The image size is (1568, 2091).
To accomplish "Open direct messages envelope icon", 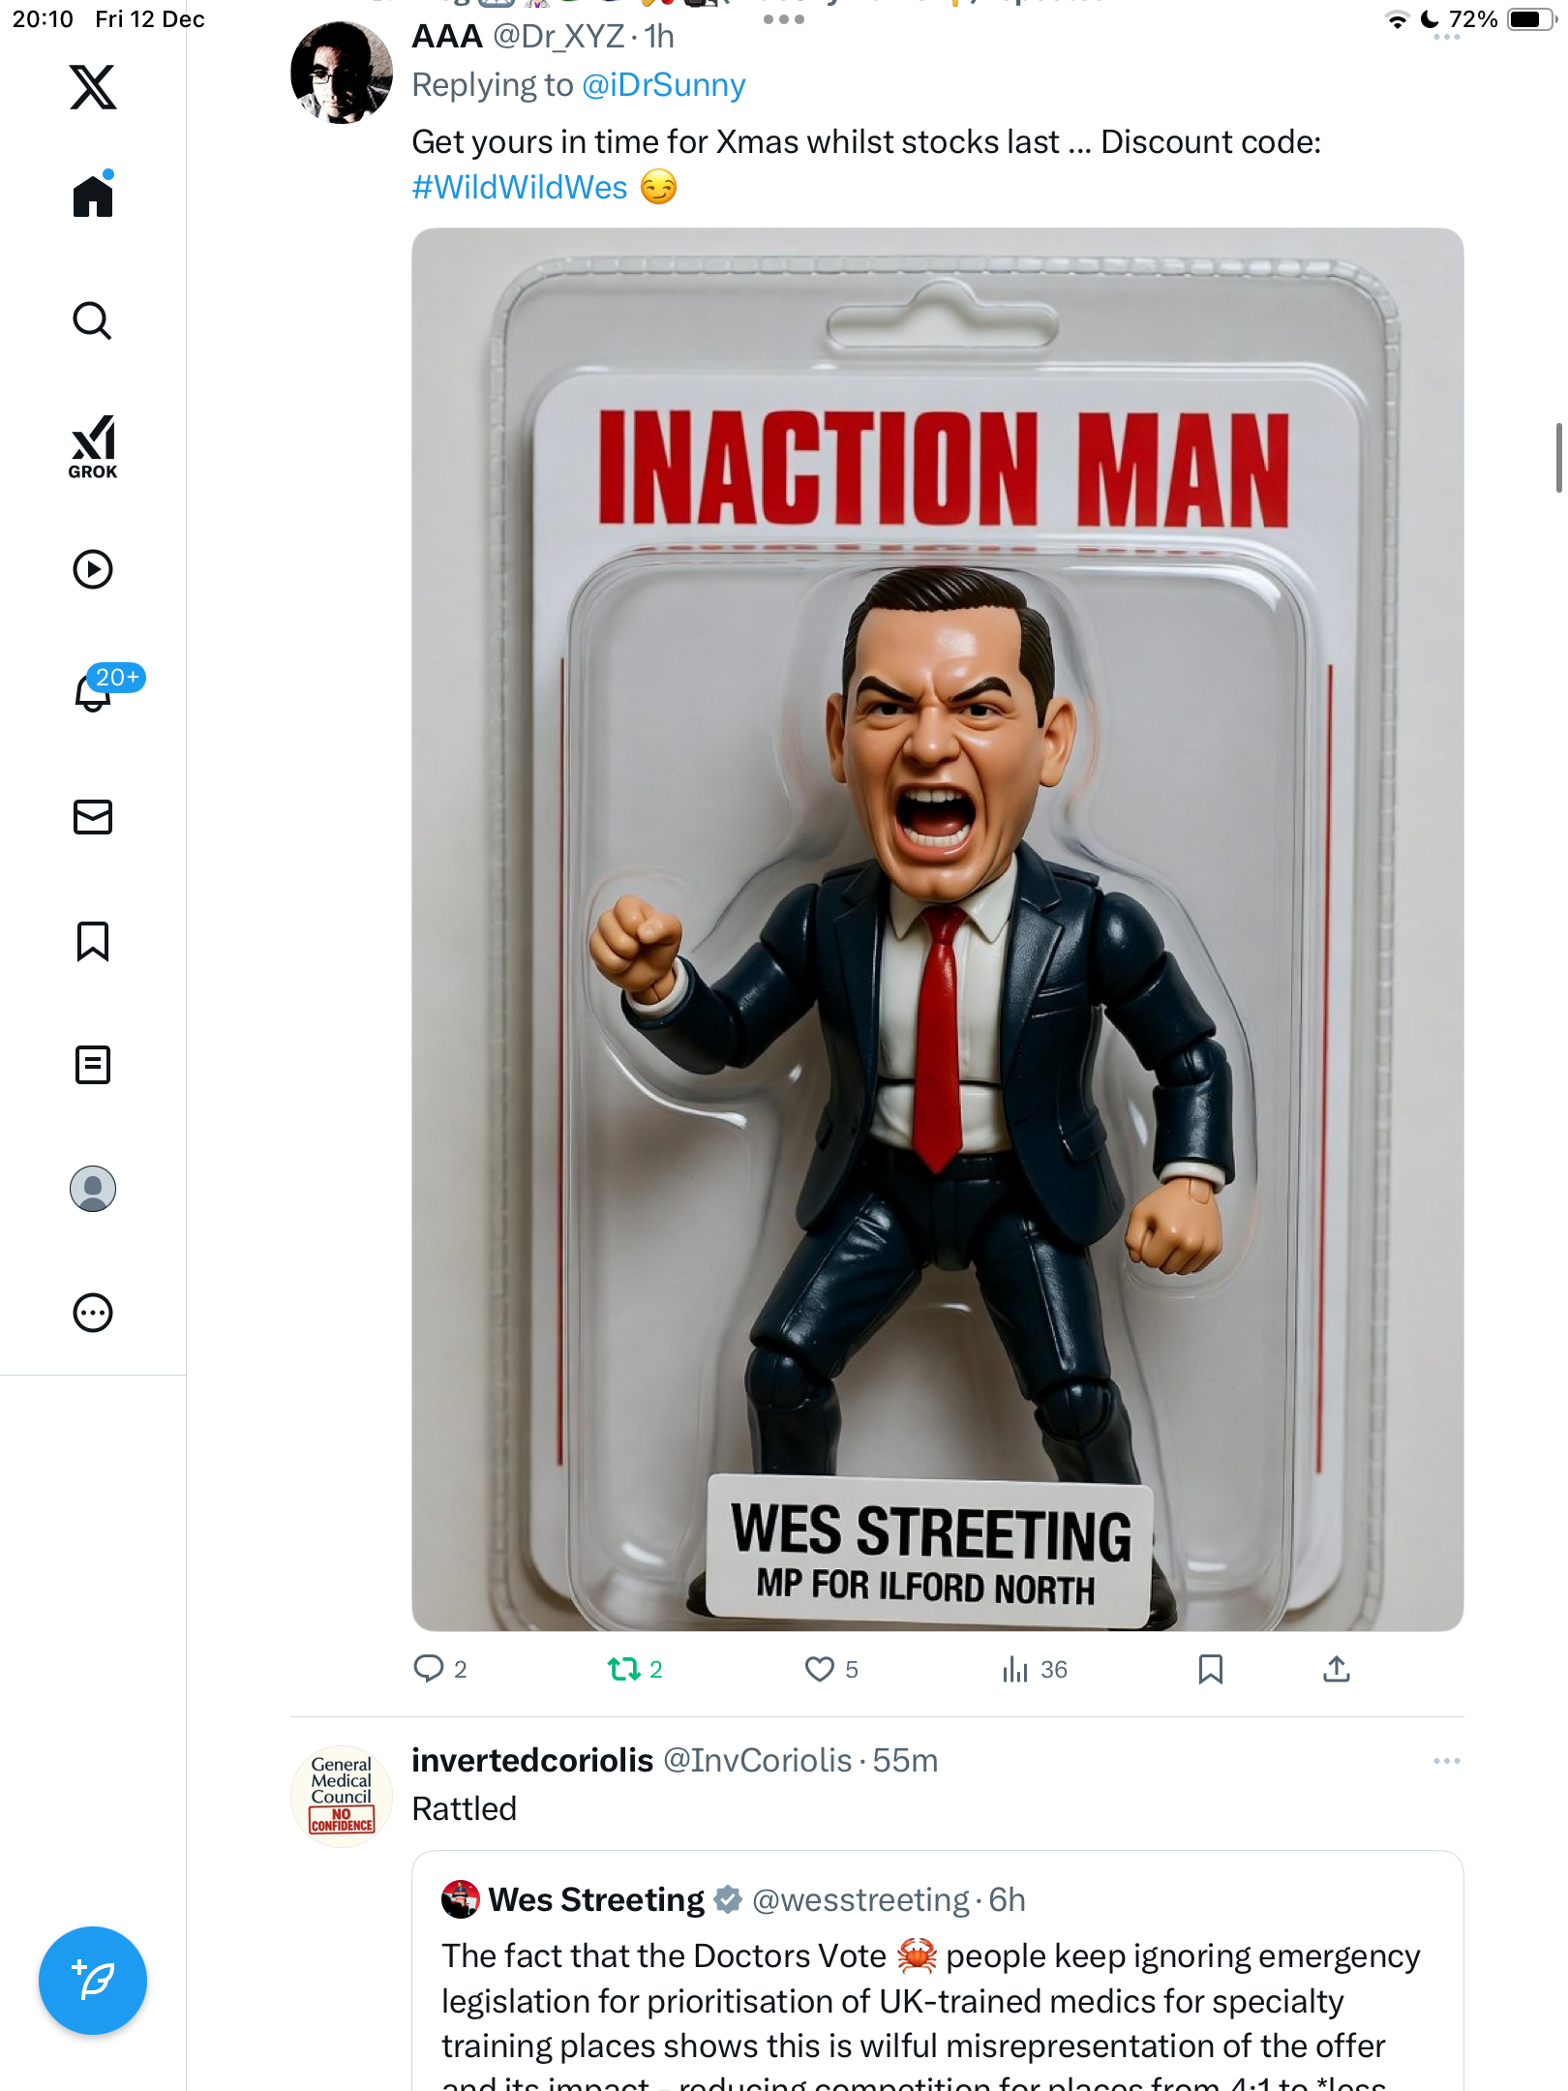I will tap(93, 817).
